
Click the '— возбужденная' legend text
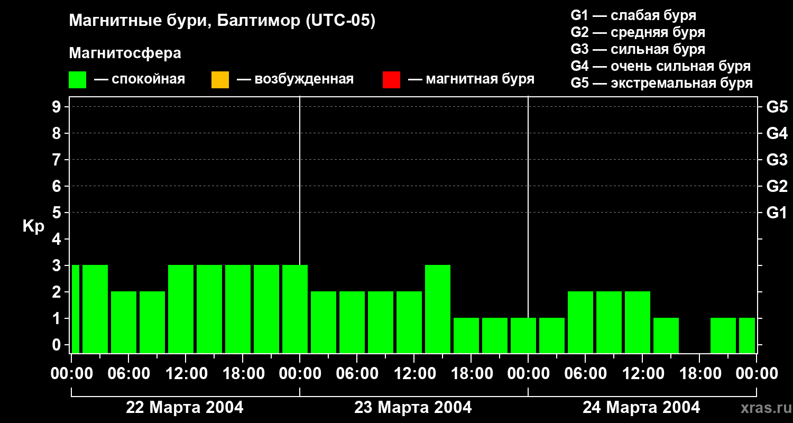click(x=295, y=80)
